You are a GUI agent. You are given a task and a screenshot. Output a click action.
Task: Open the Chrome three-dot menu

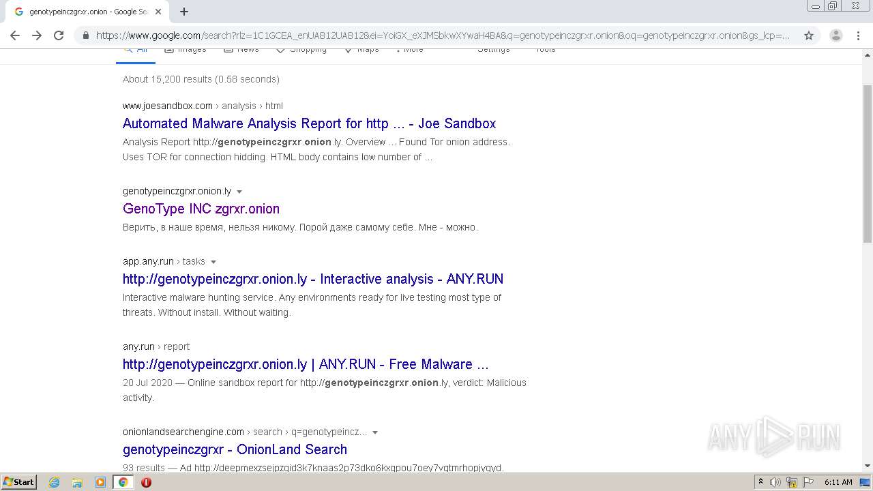tap(857, 35)
